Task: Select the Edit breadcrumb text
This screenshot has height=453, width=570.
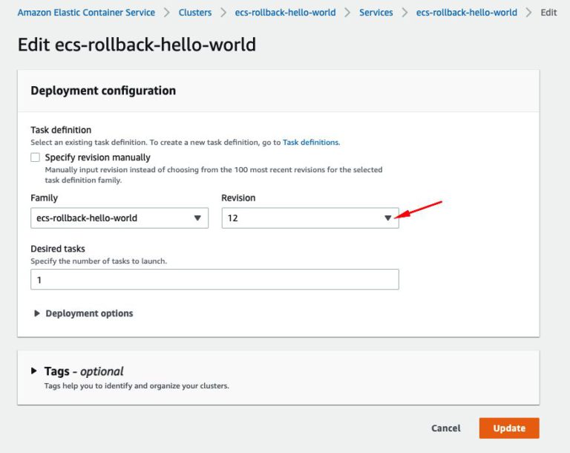Action: pos(548,13)
